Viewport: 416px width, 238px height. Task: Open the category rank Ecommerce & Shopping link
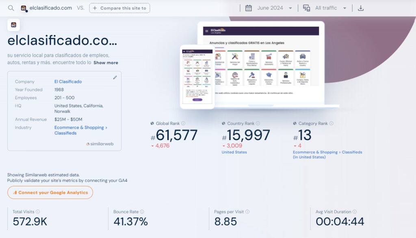click(327, 155)
